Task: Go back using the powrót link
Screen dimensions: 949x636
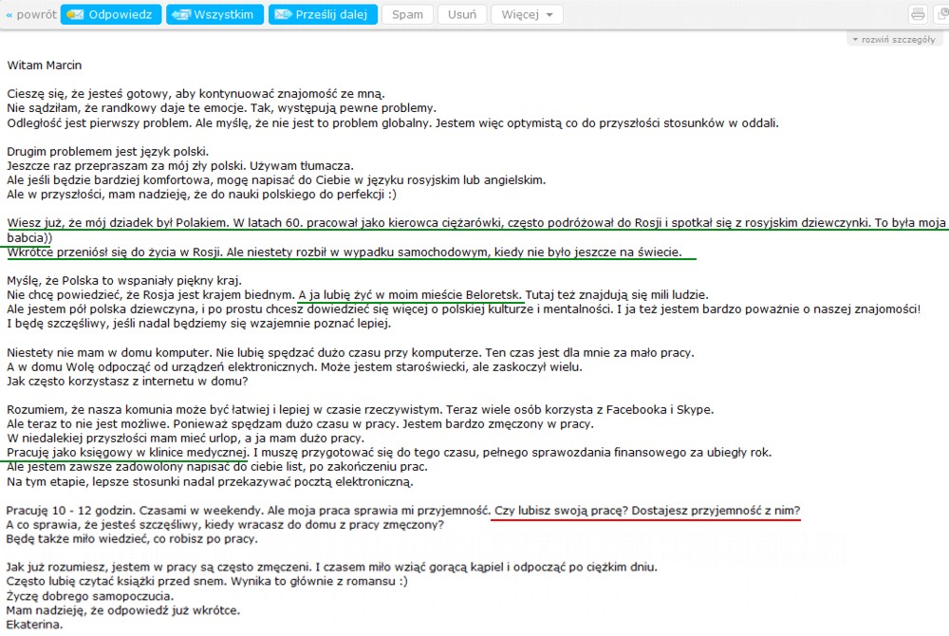Action: tap(30, 14)
